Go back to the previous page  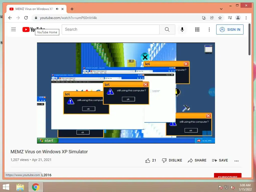(10, 18)
